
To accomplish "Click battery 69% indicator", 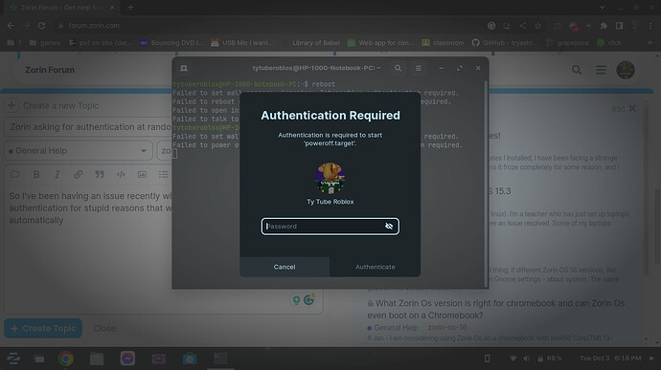I will point(549,359).
